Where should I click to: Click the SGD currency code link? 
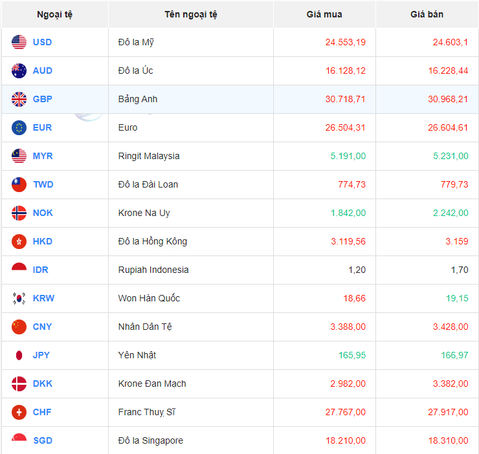click(43, 441)
